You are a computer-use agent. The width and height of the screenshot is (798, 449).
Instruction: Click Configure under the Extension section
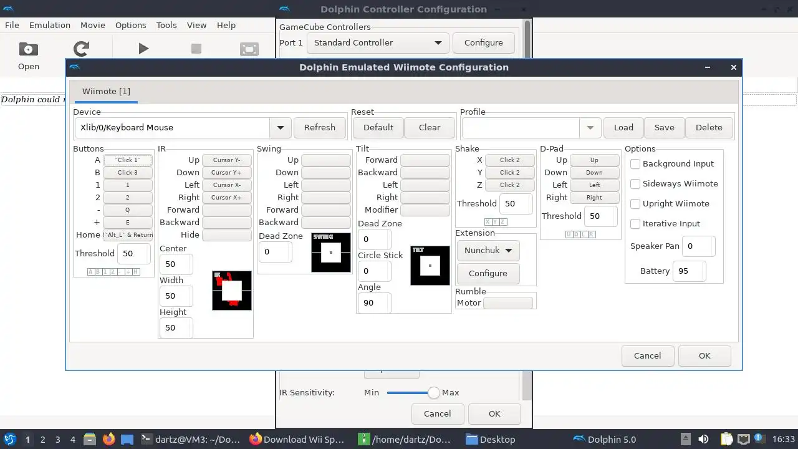coord(488,273)
